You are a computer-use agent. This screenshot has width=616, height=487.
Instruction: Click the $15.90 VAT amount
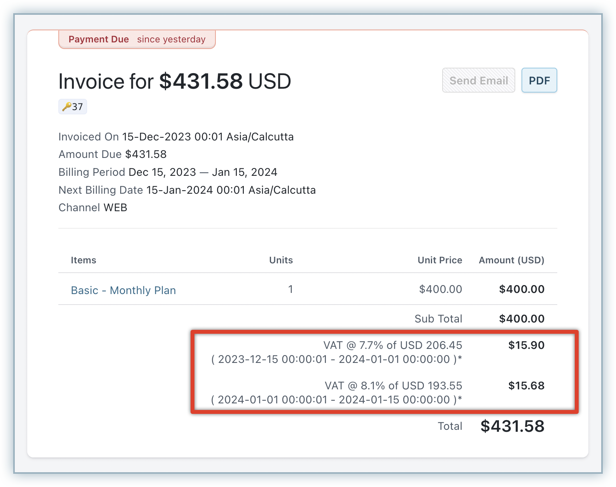[x=526, y=345]
